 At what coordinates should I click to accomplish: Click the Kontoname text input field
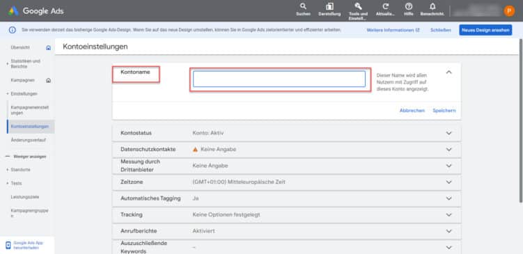[x=279, y=79]
